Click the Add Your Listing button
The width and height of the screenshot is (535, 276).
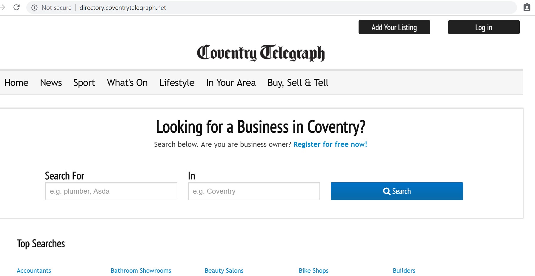coord(394,27)
